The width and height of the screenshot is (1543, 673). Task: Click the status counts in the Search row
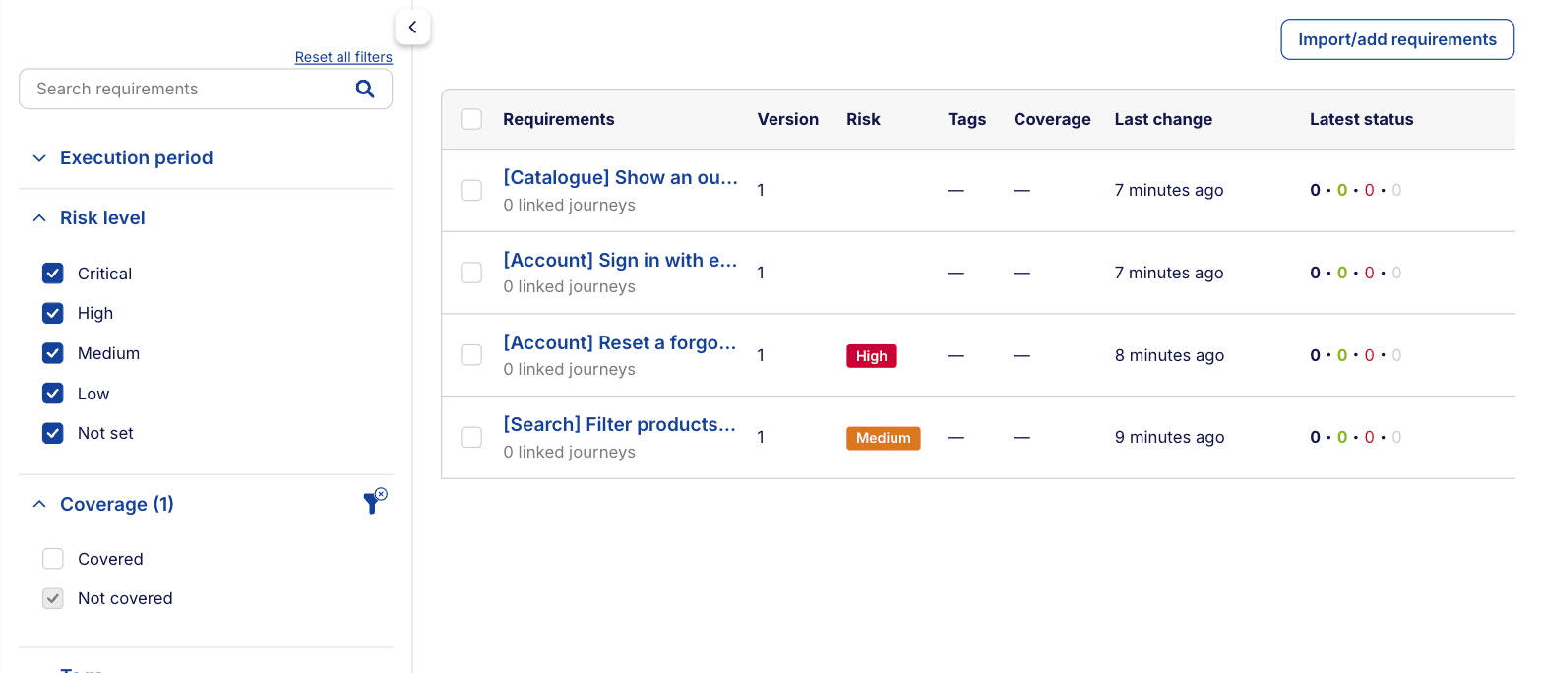pos(1356,437)
